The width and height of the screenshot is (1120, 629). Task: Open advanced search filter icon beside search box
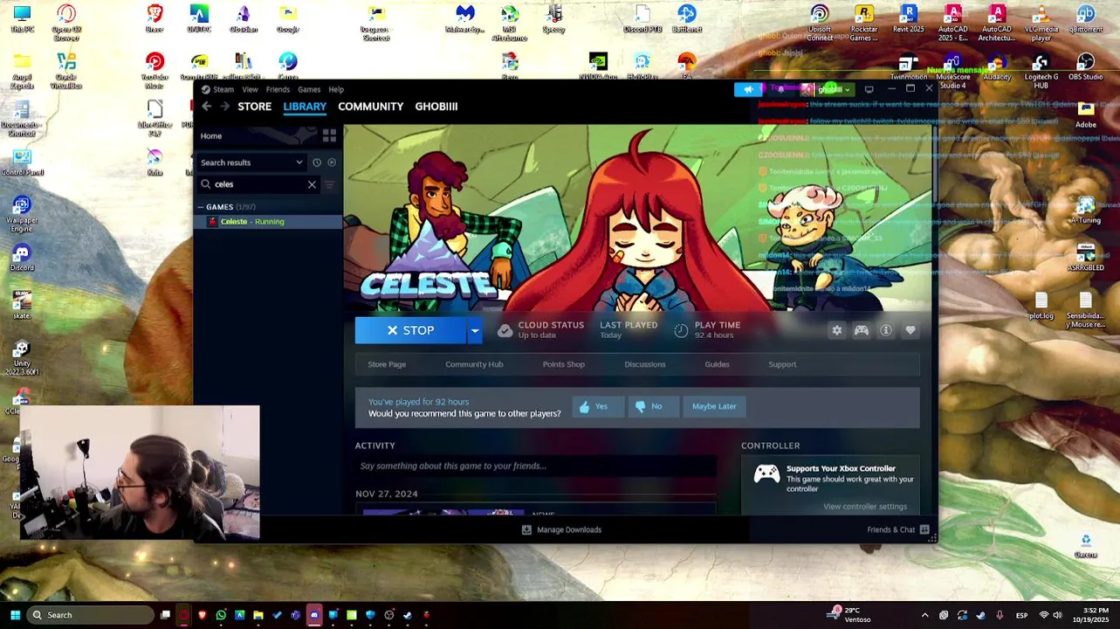(x=330, y=184)
